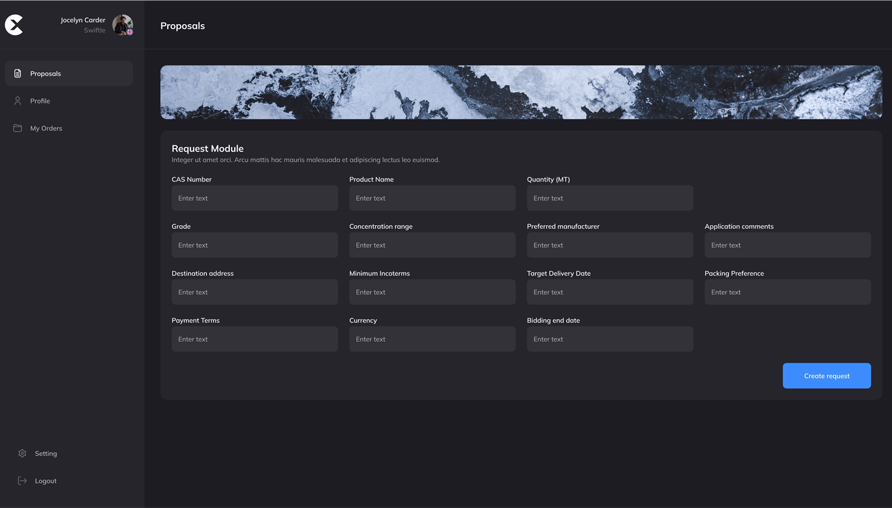The image size is (892, 508).
Task: Go to Profile in the sidebar
Action: (x=40, y=101)
